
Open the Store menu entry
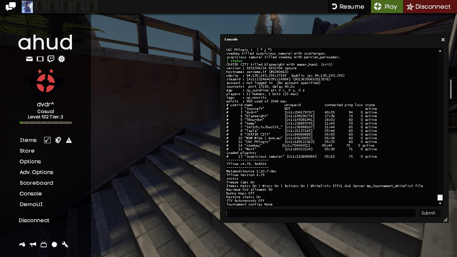[27, 151]
